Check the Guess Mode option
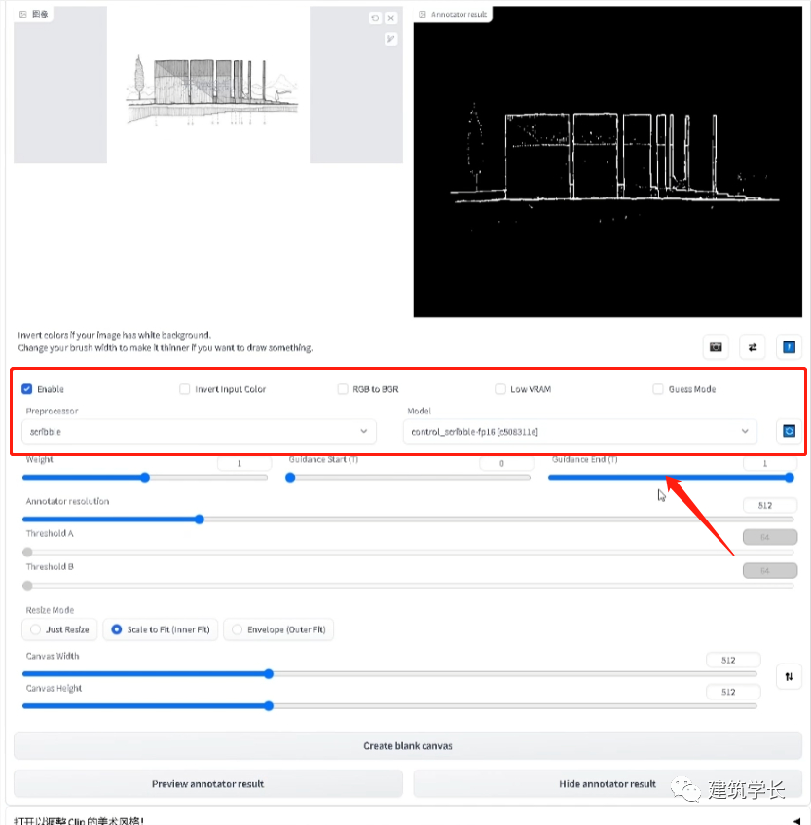The width and height of the screenshot is (811, 825). click(658, 388)
